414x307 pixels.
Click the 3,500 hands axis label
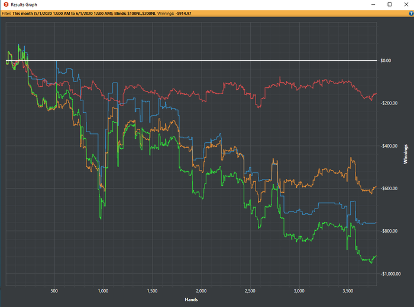(x=348, y=291)
